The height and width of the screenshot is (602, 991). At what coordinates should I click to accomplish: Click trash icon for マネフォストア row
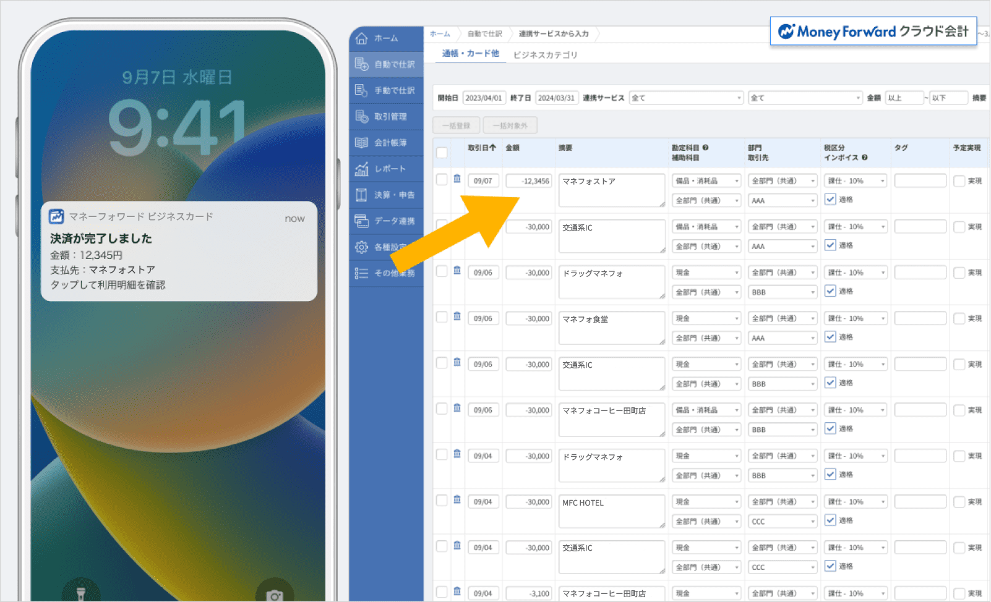pos(457,179)
